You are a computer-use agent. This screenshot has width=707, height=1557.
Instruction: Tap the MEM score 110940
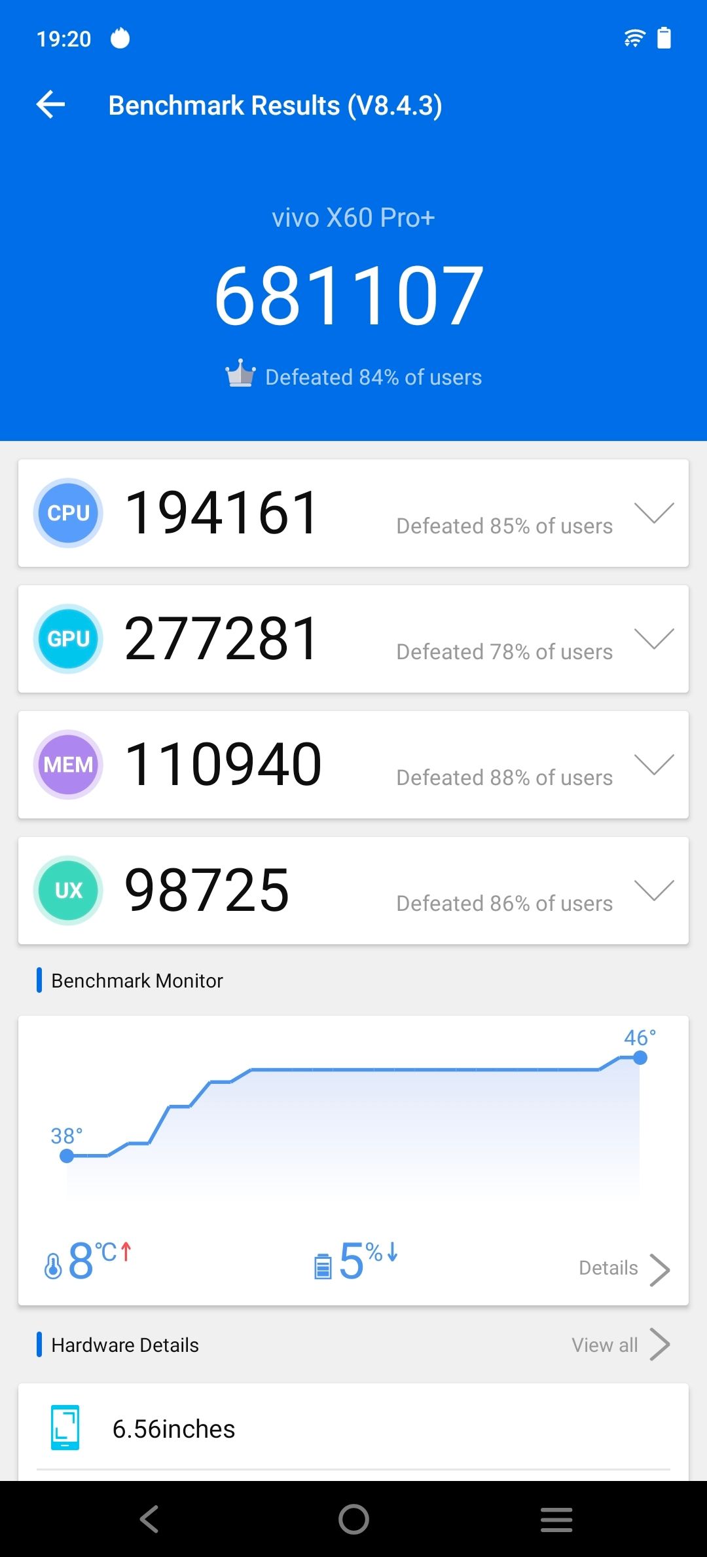coord(223,764)
